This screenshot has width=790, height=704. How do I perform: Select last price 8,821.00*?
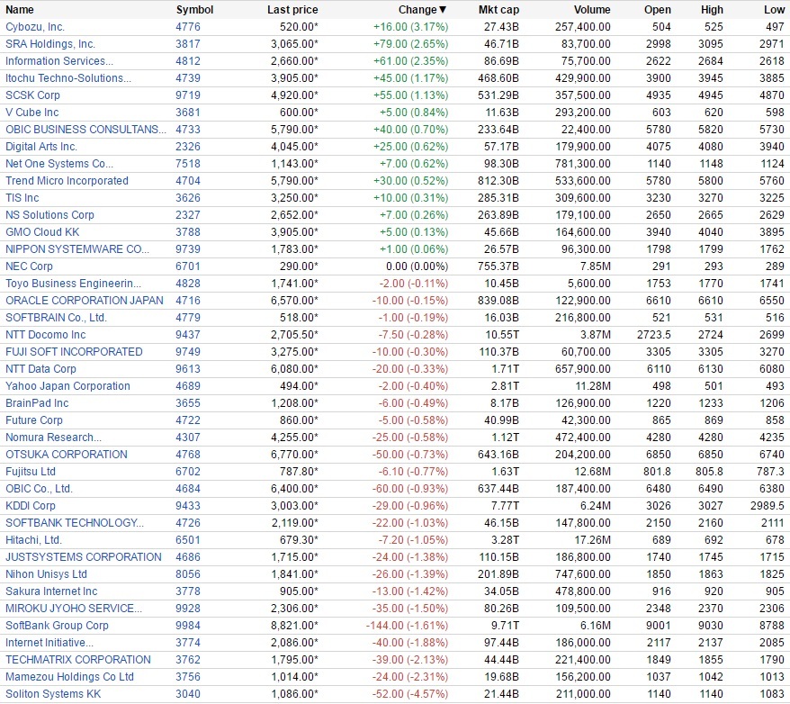point(295,627)
